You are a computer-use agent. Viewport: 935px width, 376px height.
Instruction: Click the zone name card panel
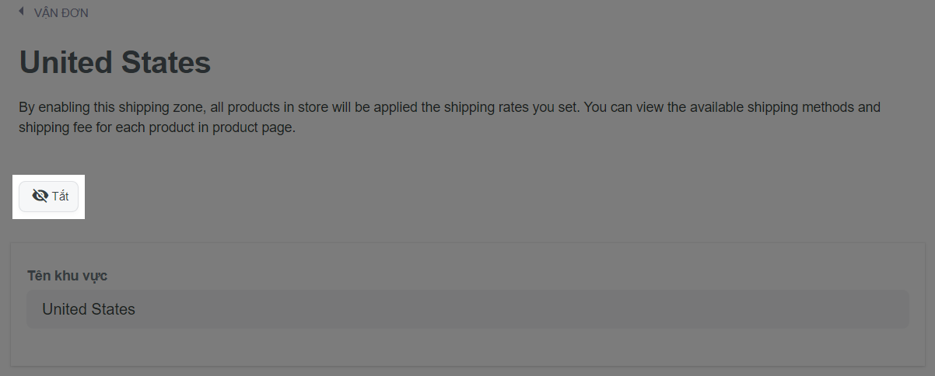(467, 304)
